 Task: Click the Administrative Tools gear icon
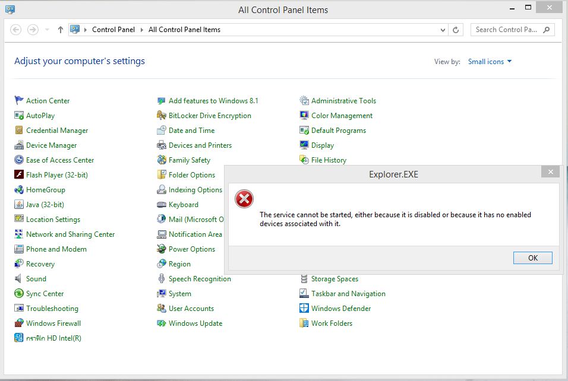(304, 100)
